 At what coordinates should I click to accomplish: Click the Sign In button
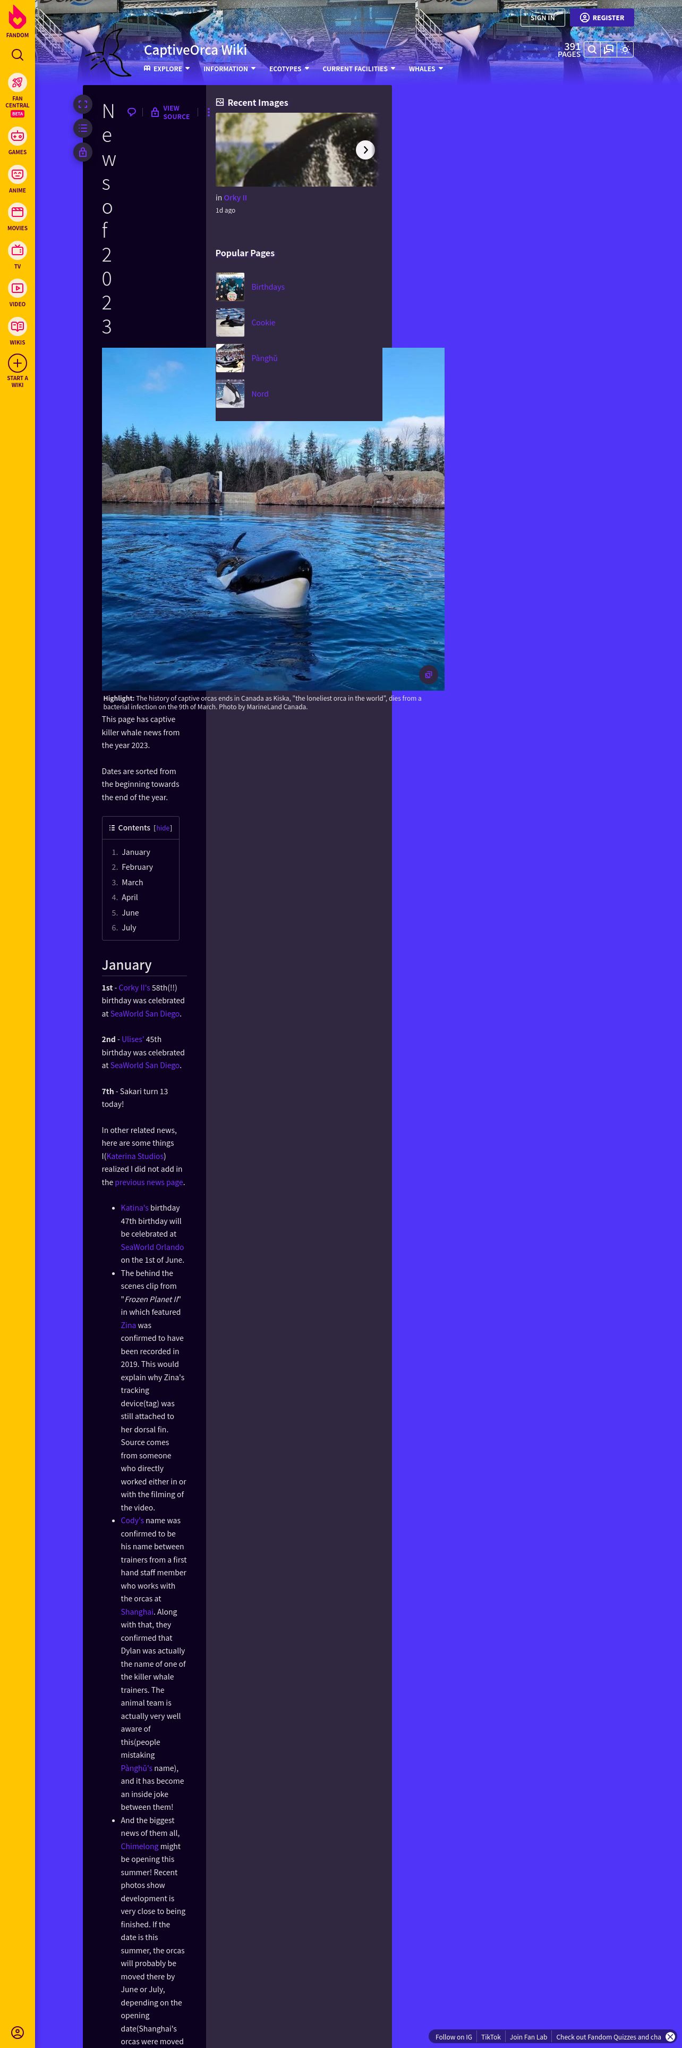pos(543,18)
